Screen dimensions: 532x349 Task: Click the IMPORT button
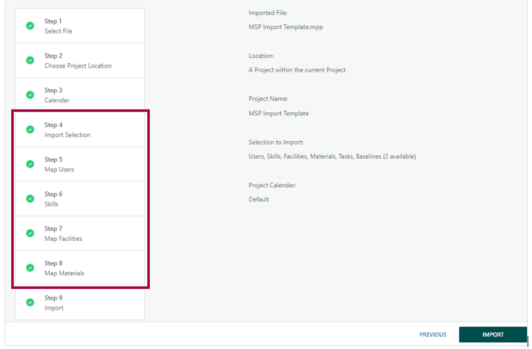pyautogui.click(x=493, y=335)
